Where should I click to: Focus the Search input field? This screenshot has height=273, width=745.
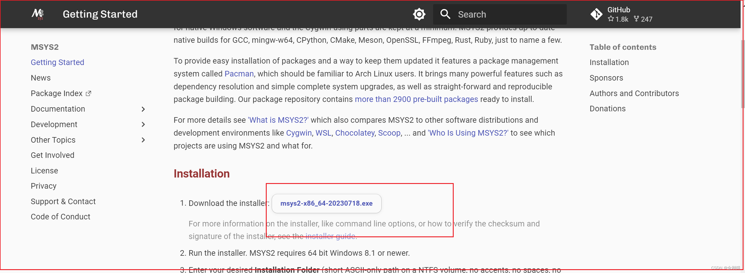(x=500, y=14)
